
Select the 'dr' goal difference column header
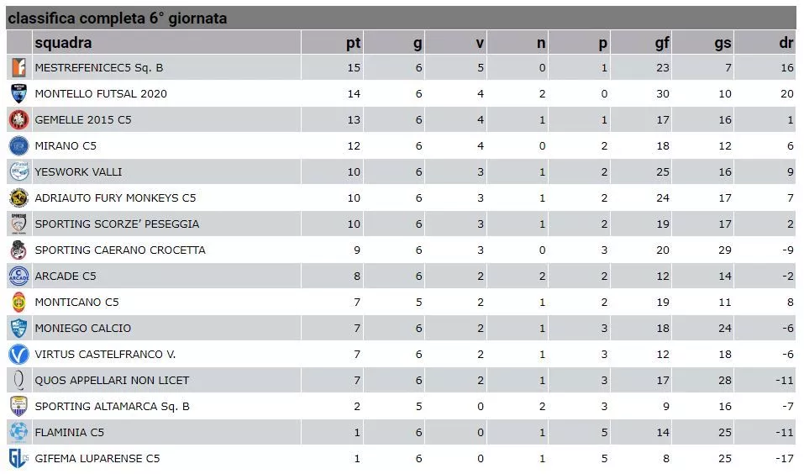[x=786, y=43]
